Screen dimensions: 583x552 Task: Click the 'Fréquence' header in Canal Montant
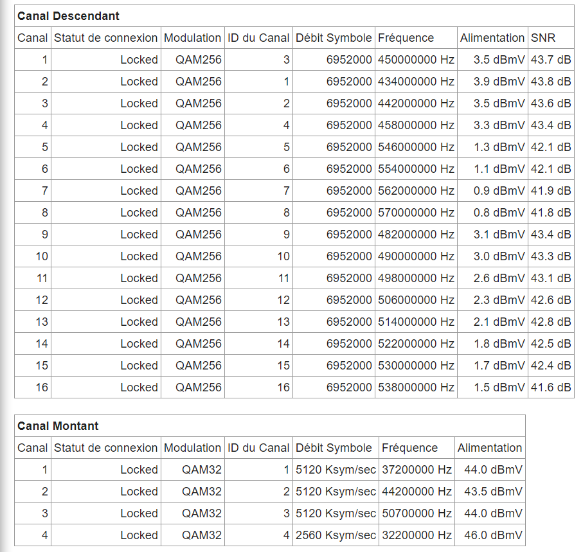point(409,447)
